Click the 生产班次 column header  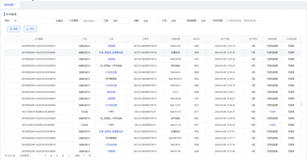click(253, 39)
